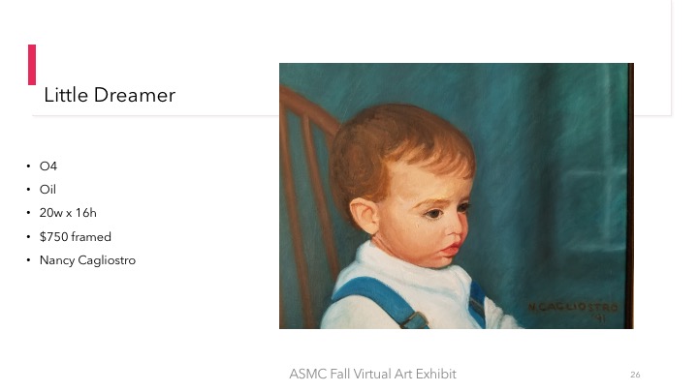Viewport: 698px width, 392px height.
Task: Select the red accent bar beside title
Action: (32, 65)
